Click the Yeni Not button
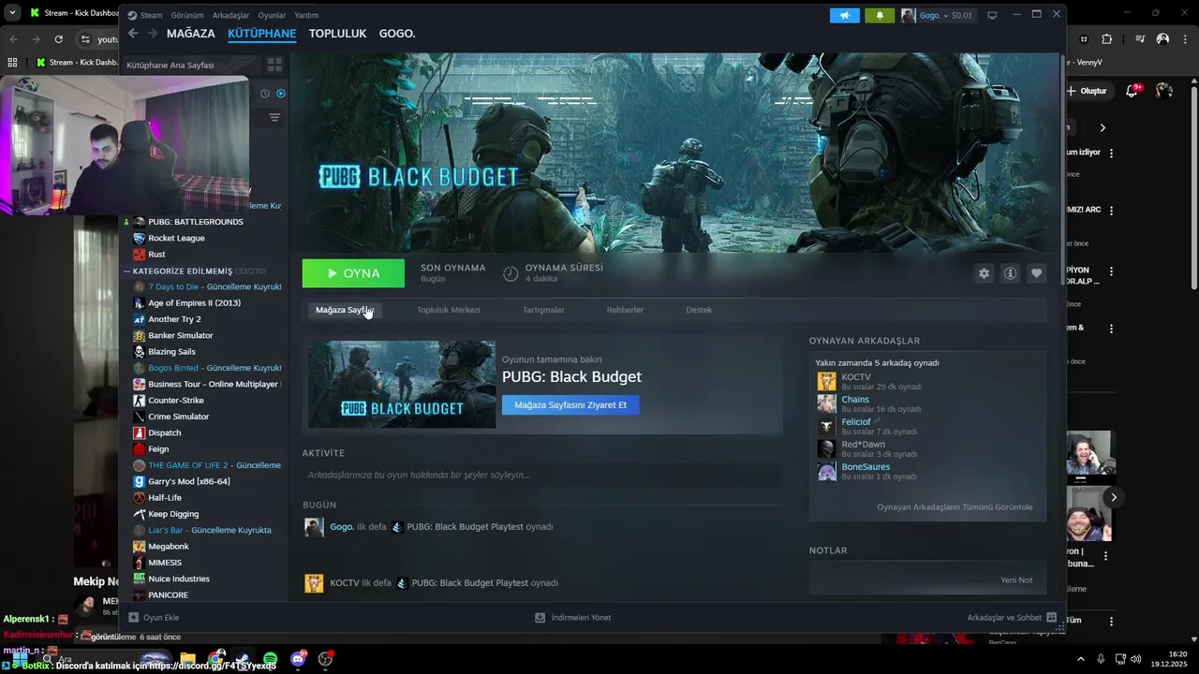The height and width of the screenshot is (674, 1199). click(x=1016, y=580)
